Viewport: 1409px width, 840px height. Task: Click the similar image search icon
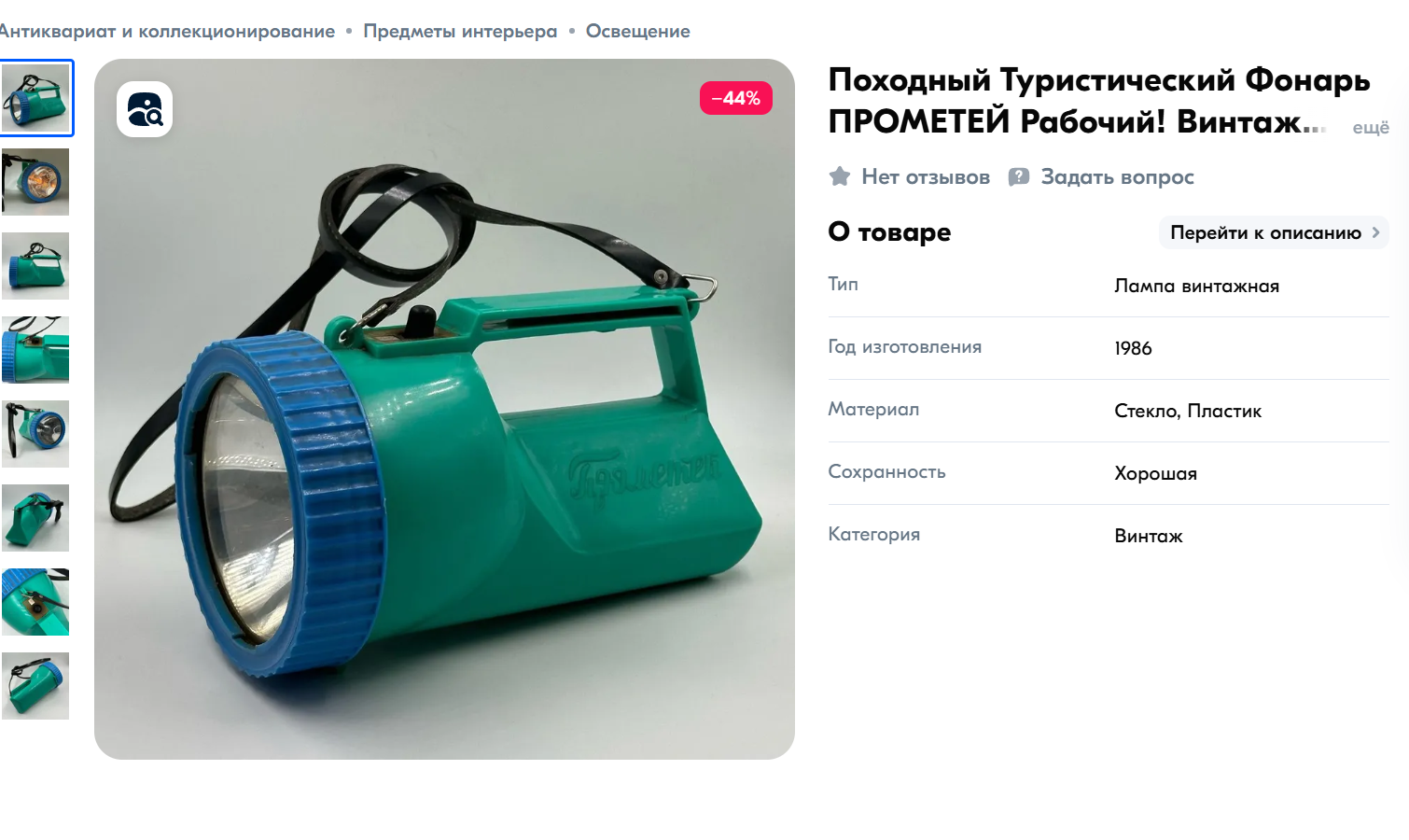click(145, 109)
